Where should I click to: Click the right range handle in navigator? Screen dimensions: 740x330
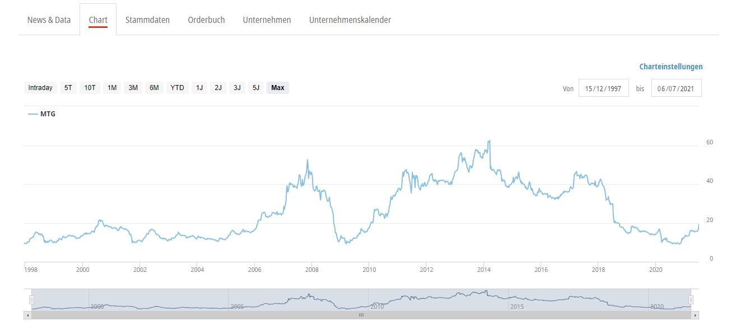tap(691, 300)
